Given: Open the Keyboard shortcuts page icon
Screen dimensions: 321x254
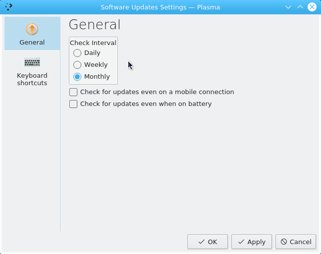Looking at the screenshot, I should point(32,62).
